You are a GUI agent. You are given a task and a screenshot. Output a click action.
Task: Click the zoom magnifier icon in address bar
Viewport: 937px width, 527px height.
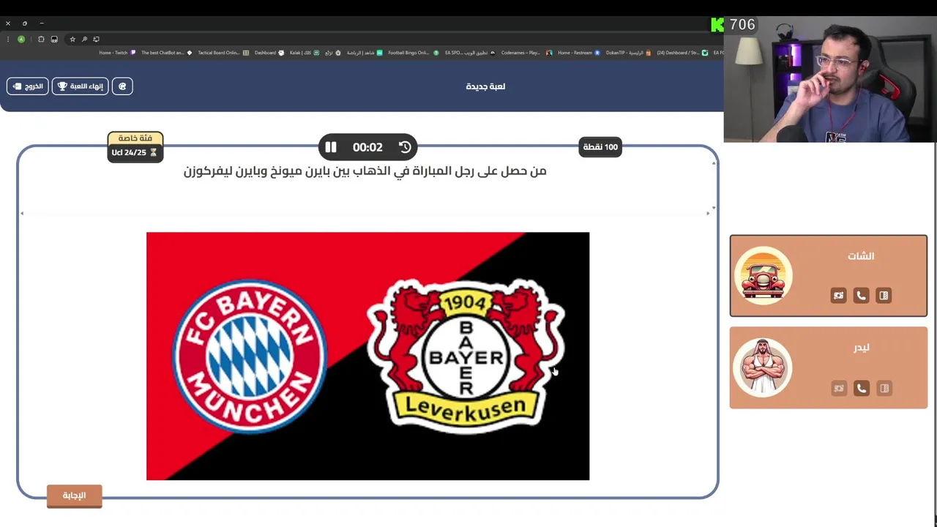point(84,40)
